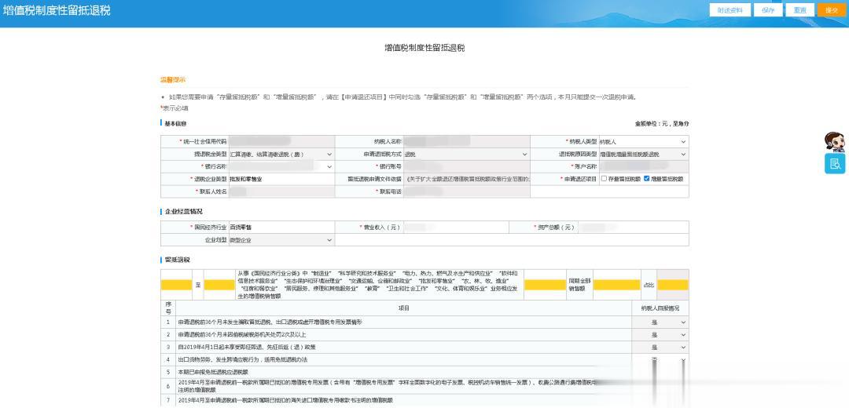849x408 pixels.
Task: Open the 附送资料 attachments button
Action: pyautogui.click(x=730, y=10)
